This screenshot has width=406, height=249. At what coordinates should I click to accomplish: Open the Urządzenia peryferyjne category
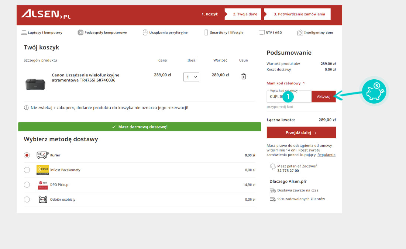(x=165, y=32)
